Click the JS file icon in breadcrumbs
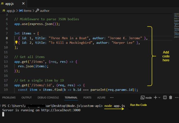Image resolution: width=179 pixels, height=123 pixels. 4,11
